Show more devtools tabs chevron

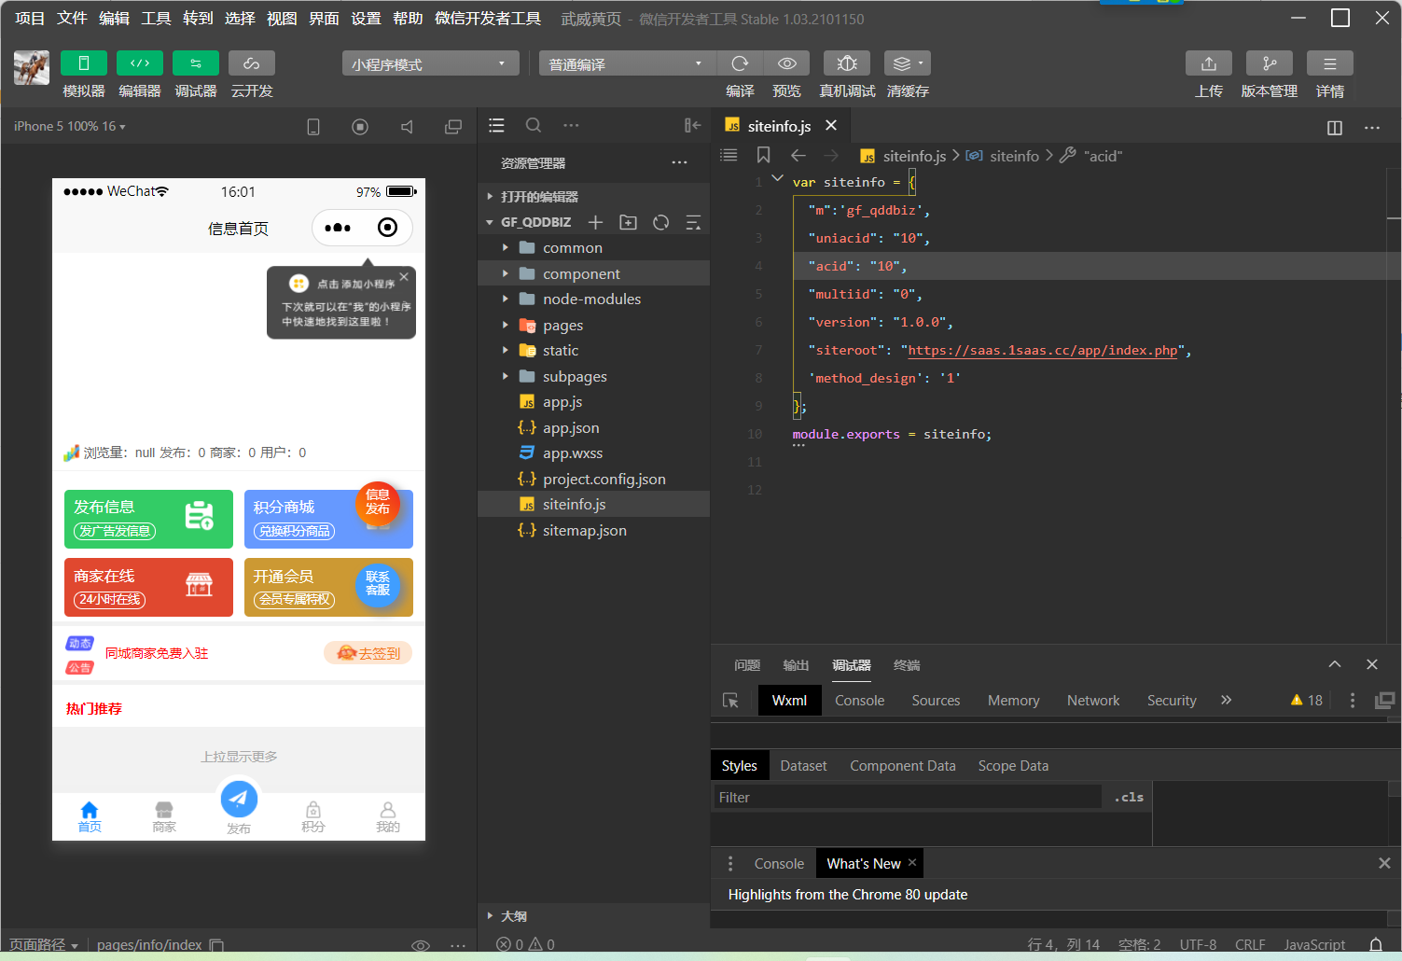click(1226, 700)
